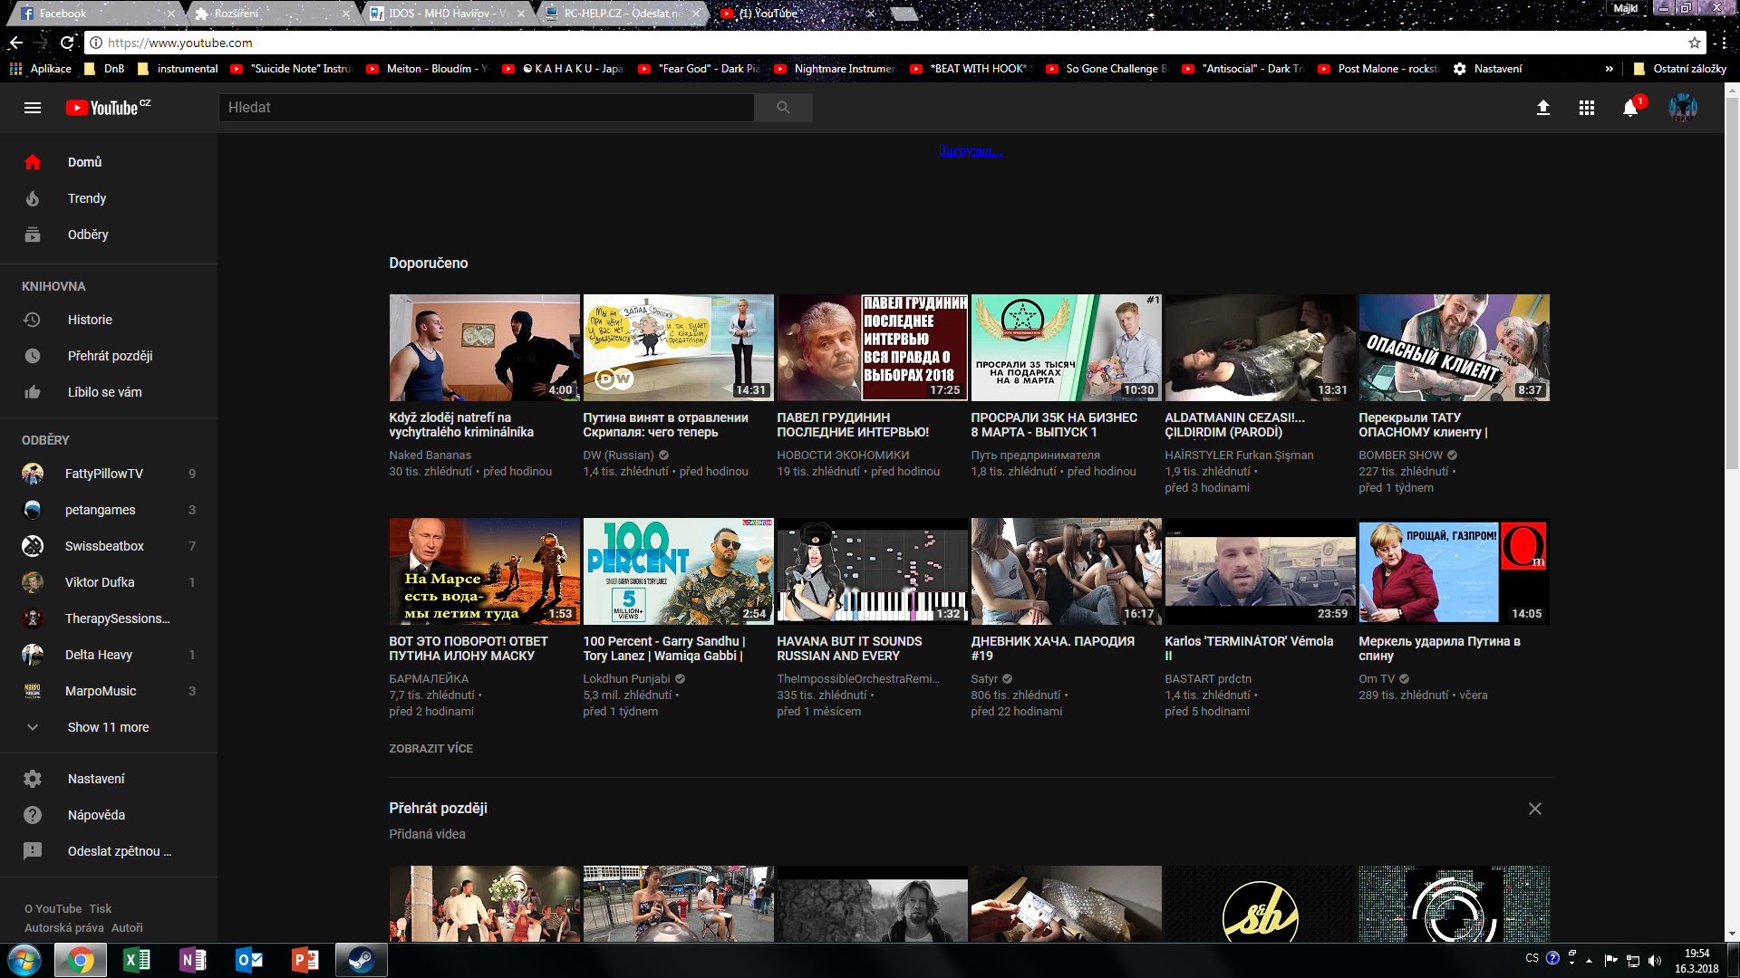
Task: Switch to the Facebook browser tab
Action: click(x=63, y=14)
